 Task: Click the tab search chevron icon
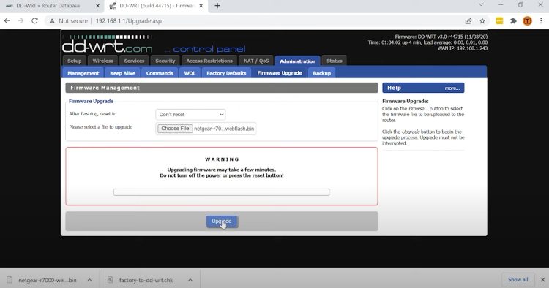(x=481, y=5)
